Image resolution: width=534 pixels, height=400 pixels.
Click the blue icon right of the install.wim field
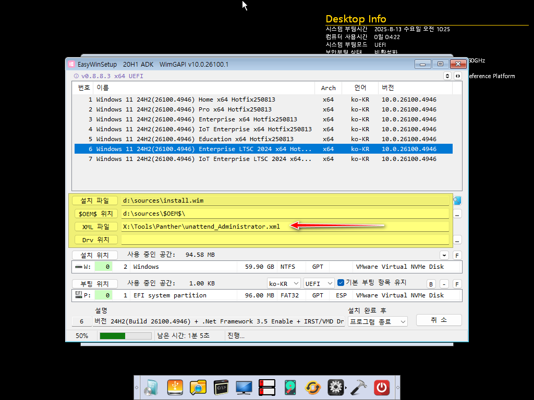pyautogui.click(x=457, y=201)
